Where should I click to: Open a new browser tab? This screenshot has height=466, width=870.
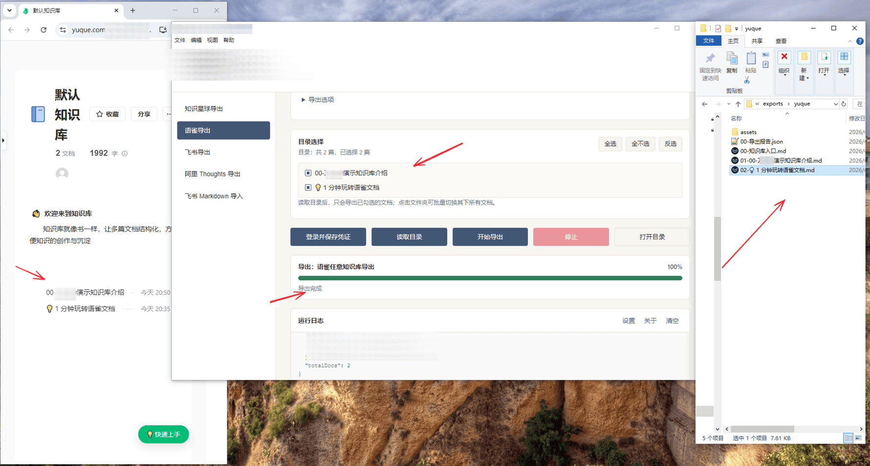[132, 10]
